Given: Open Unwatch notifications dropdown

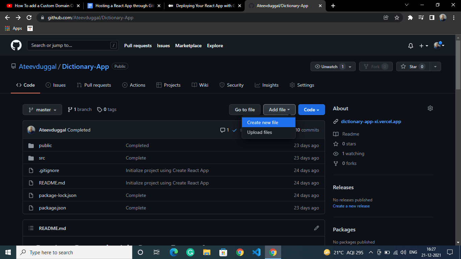Looking at the screenshot, I should [x=333, y=67].
